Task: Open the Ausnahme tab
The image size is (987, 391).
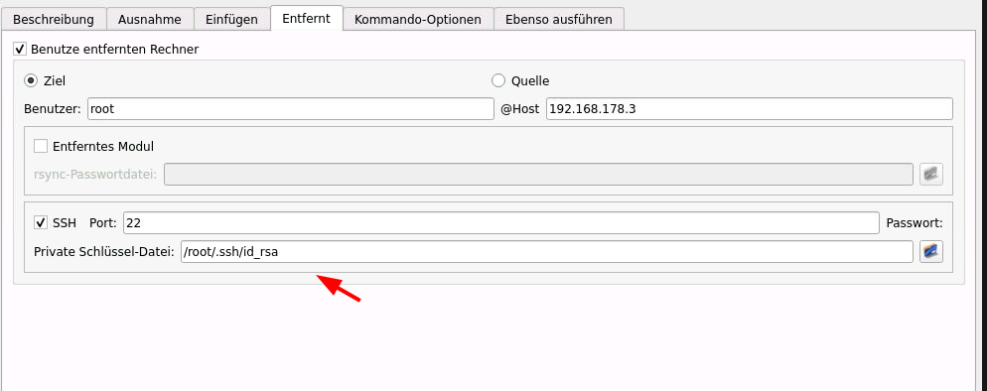Action: click(x=150, y=20)
